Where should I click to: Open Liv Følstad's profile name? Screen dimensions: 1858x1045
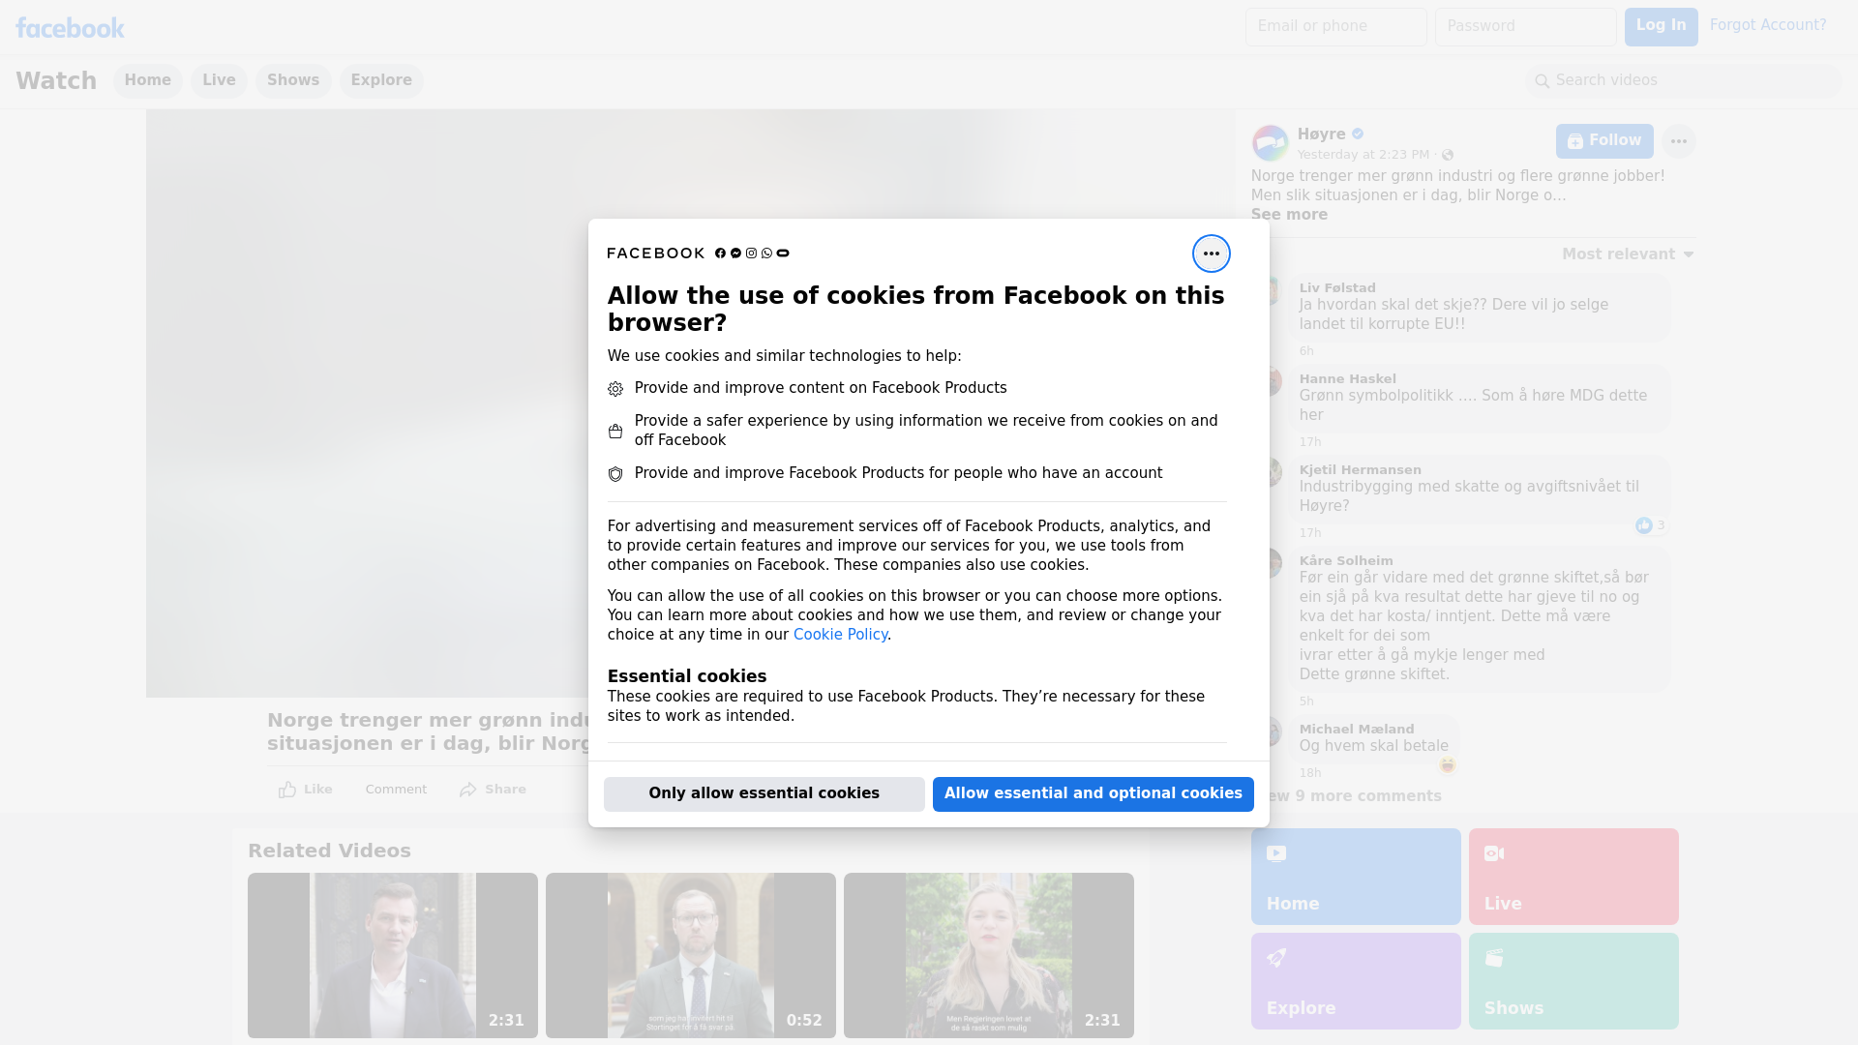pos(1336,288)
